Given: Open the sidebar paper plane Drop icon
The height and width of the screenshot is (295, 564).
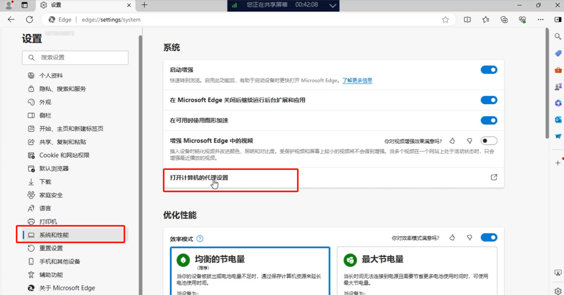Looking at the screenshot, I should [558, 136].
